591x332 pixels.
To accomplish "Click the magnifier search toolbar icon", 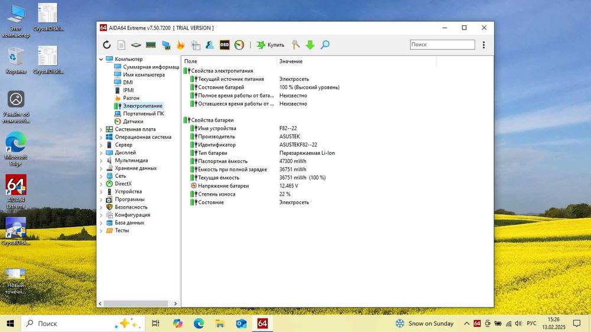I will [325, 45].
